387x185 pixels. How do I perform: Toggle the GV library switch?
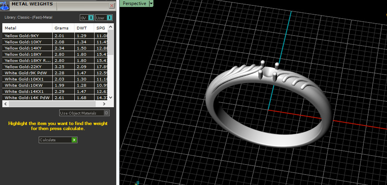91,18
